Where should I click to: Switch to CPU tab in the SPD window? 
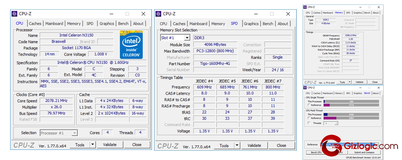pyautogui.click(x=163, y=23)
